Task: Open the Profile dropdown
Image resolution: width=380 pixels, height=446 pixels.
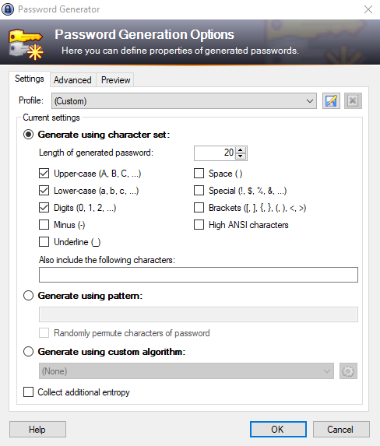Action: pos(184,100)
